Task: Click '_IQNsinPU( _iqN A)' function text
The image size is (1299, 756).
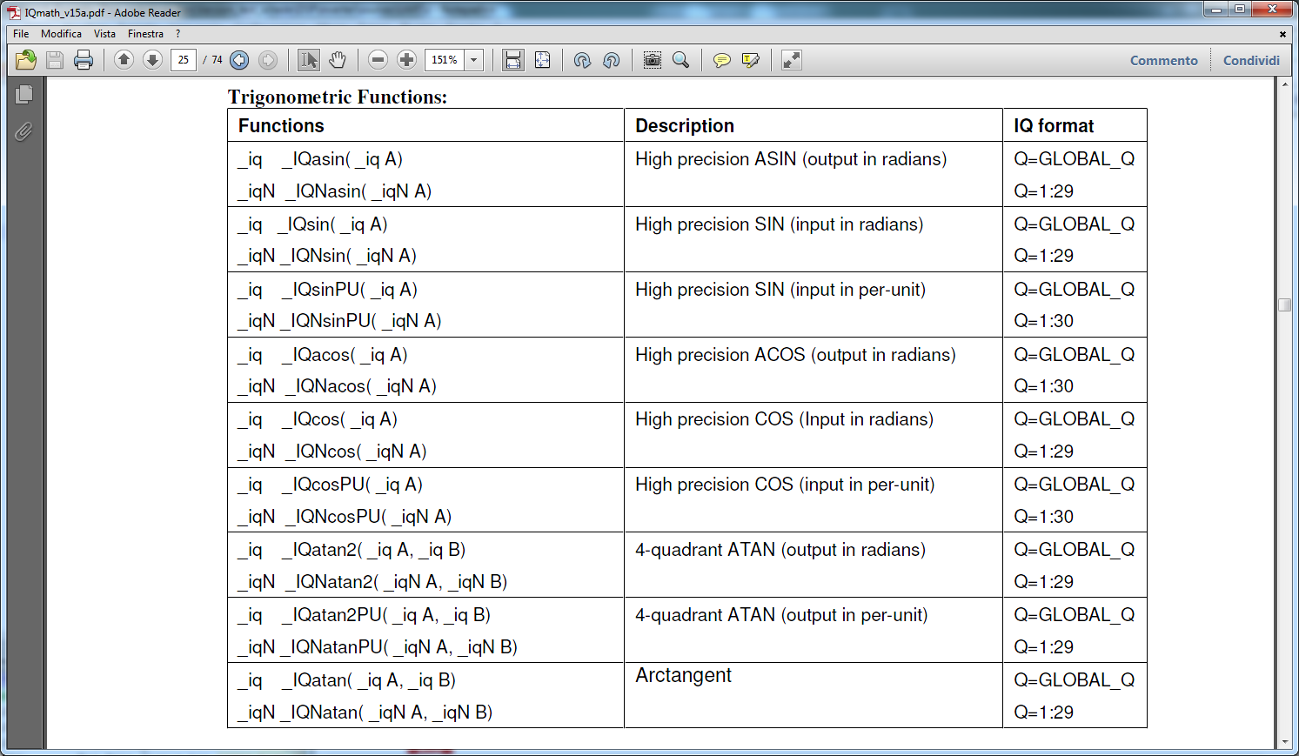Action: (360, 321)
